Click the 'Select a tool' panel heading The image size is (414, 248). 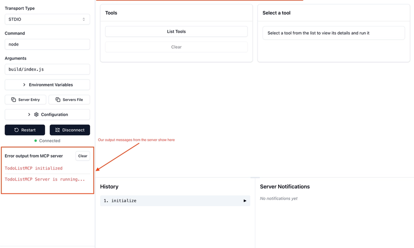pyautogui.click(x=277, y=13)
